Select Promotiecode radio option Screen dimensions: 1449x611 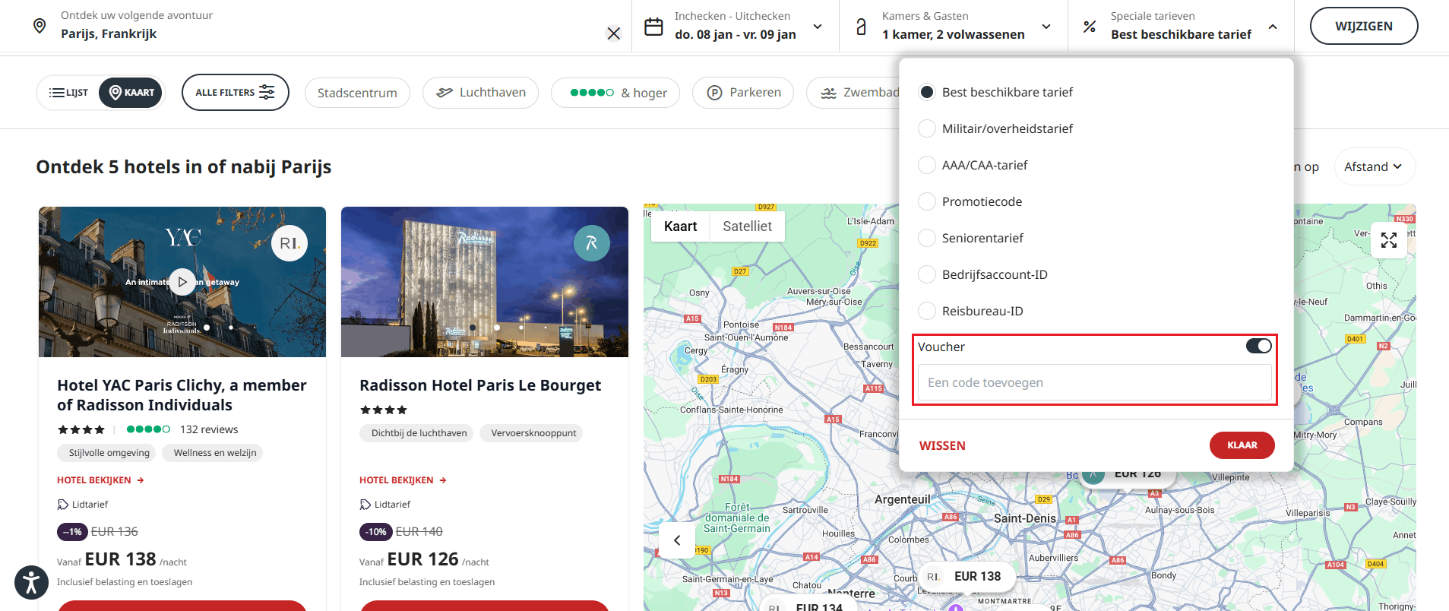[927, 201]
